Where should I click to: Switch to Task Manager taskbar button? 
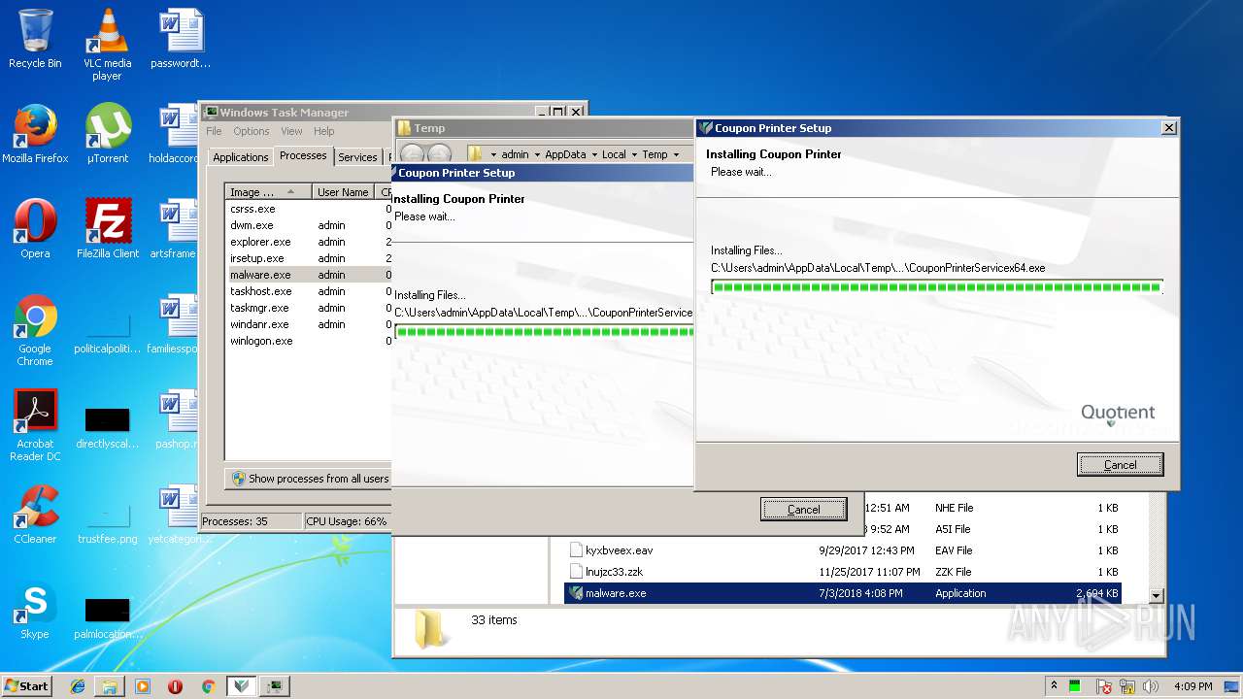(275, 686)
